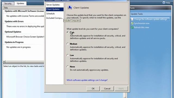This screenshot has width=174, height=98.
Task: Click the 'Synchronize now' task link
Action: pos(142,23)
